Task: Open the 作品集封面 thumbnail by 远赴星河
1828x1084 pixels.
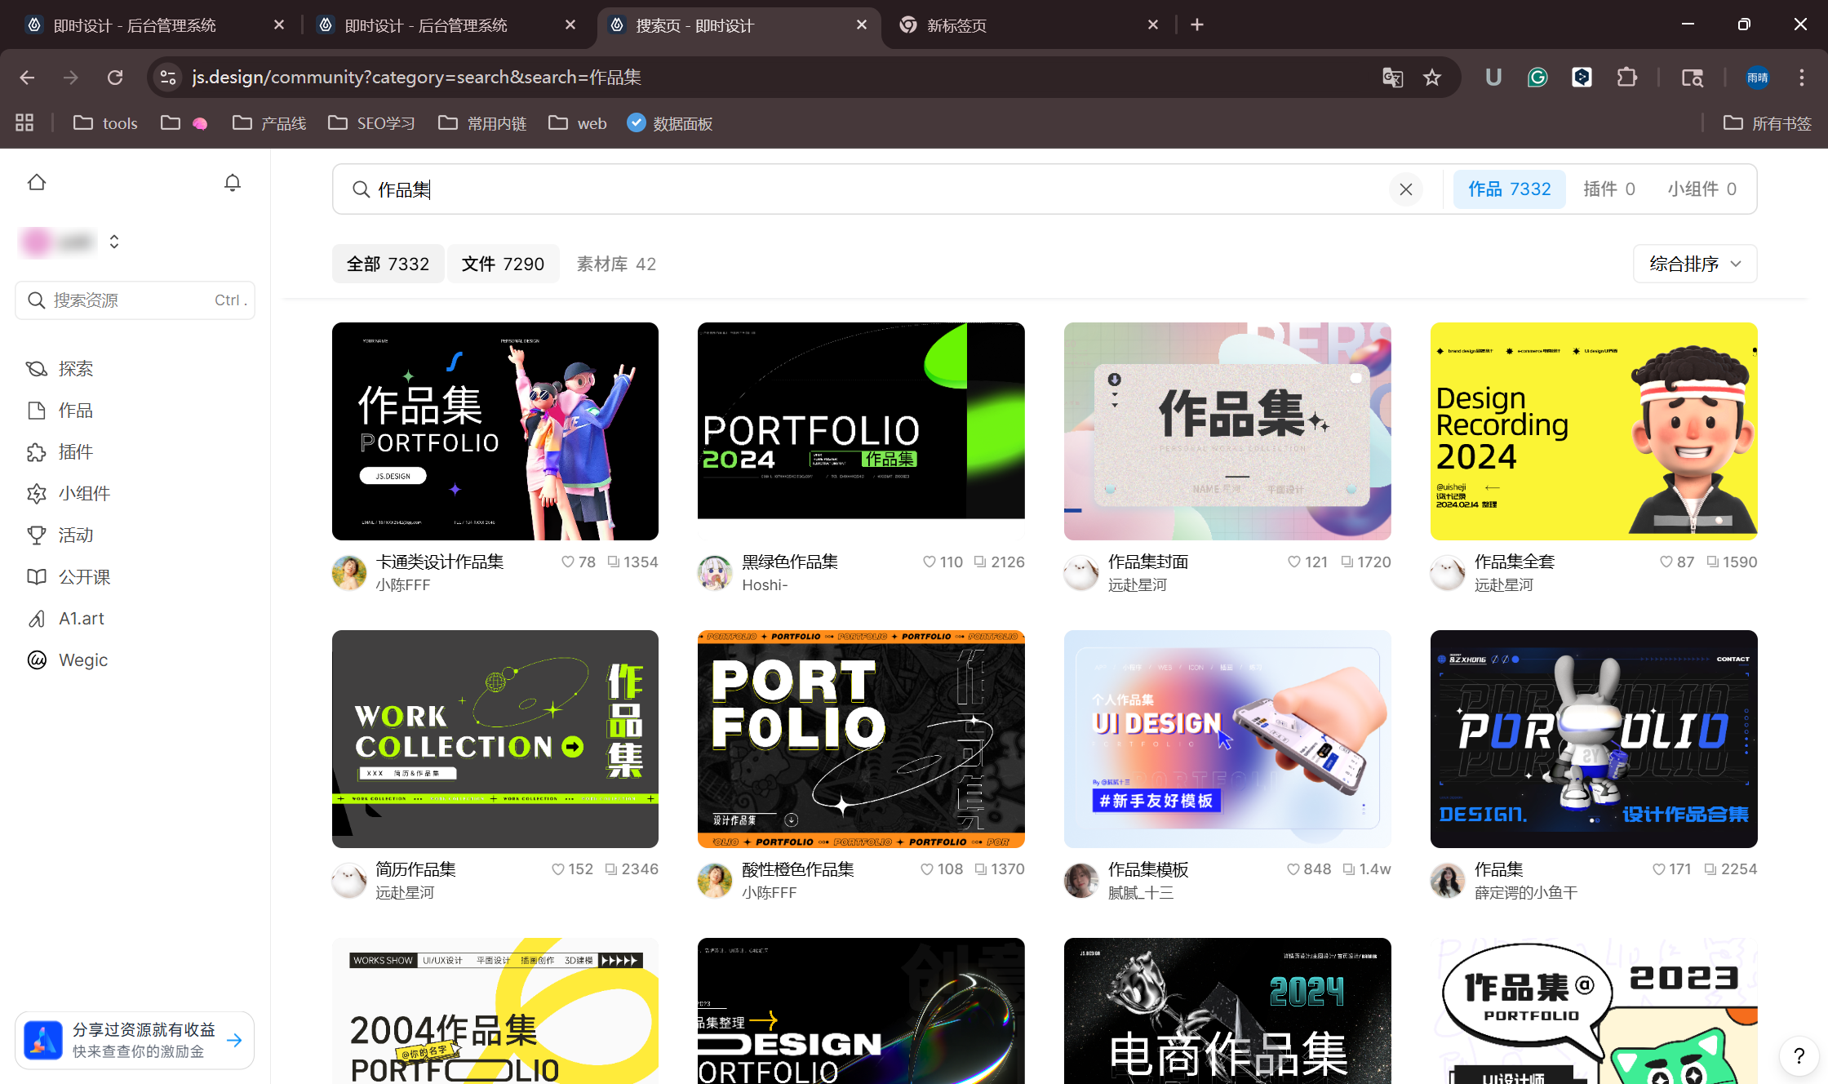Action: pos(1227,431)
